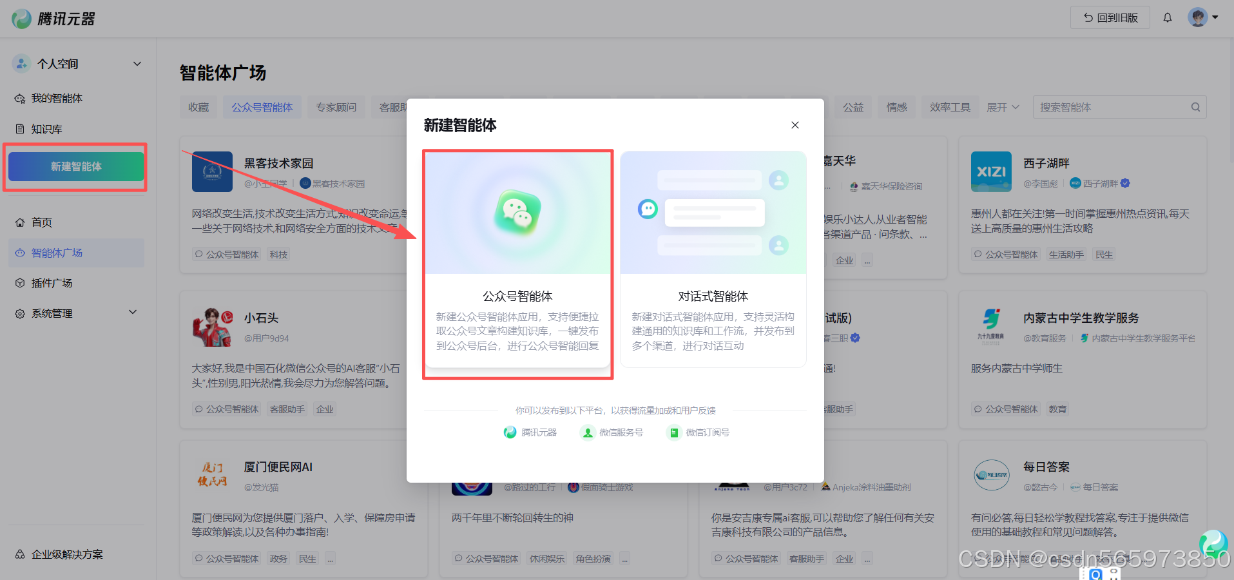Viewport: 1234px width, 580px height.
Task: Switch to the 收藏 tab
Action: 198,107
